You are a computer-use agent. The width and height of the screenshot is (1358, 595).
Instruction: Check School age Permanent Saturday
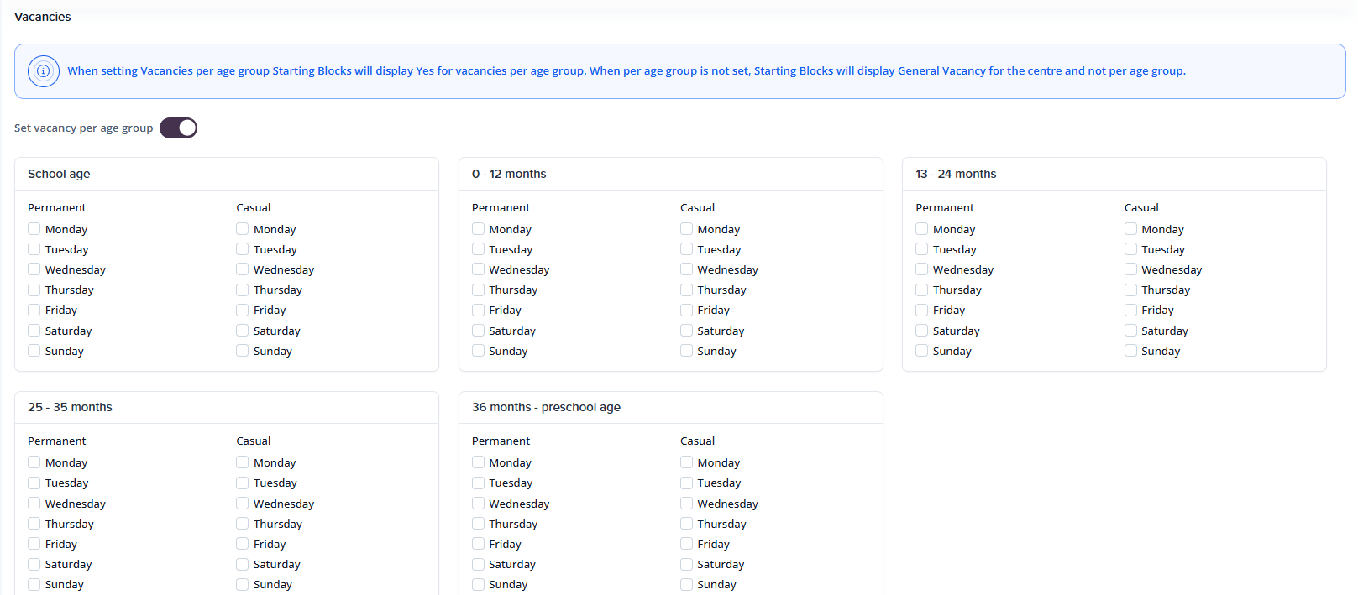[x=34, y=331]
